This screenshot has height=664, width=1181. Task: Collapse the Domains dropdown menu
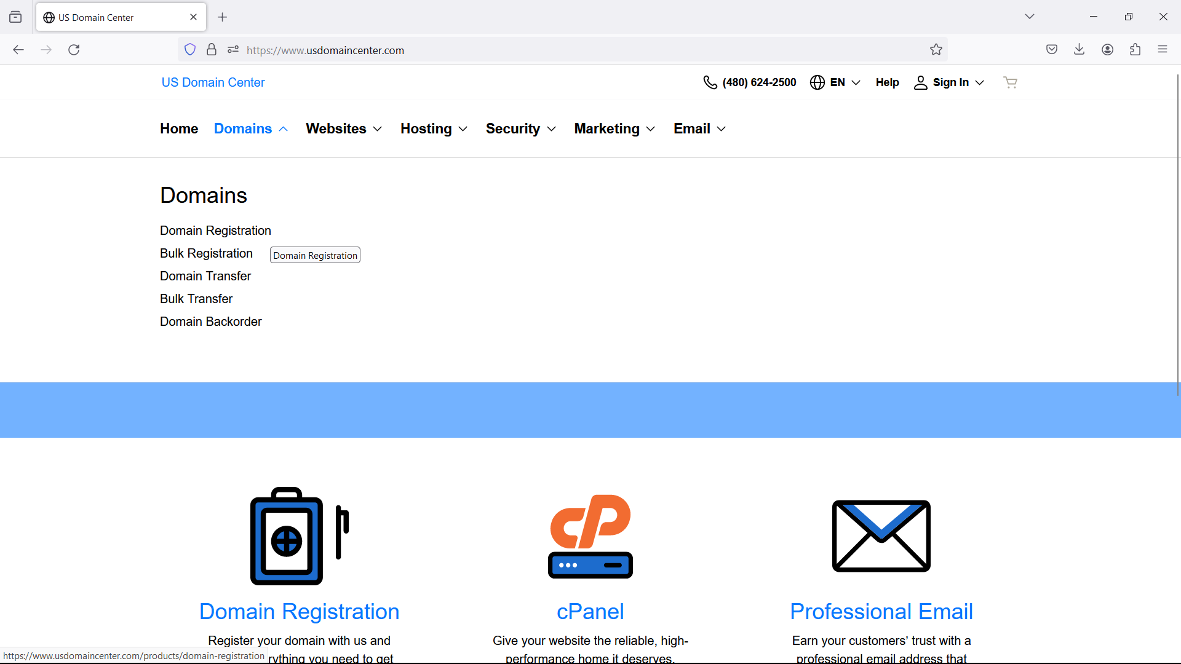(x=251, y=128)
